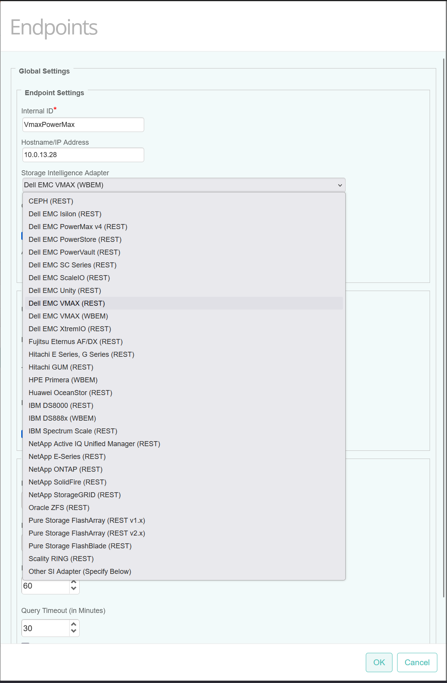
Task: Select IBM DS8000 (REST) option
Action: [184, 406]
